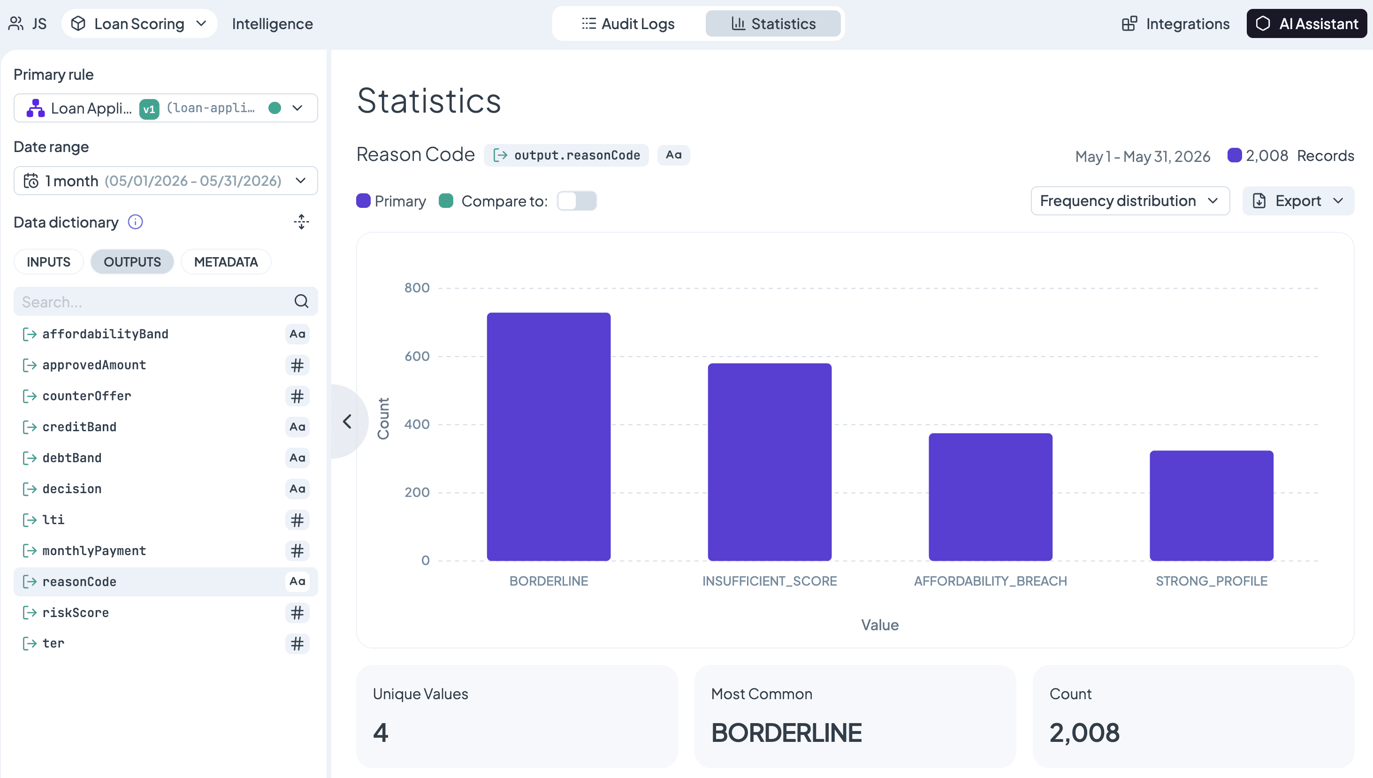1373x778 pixels.
Task: Open the AI Assistant
Action: [x=1307, y=23]
